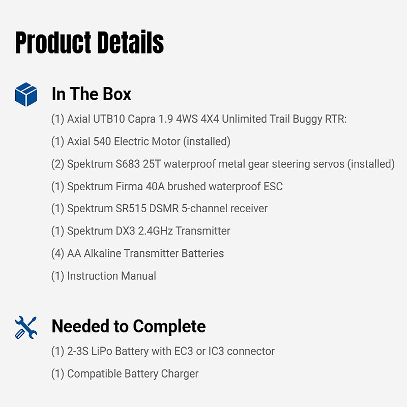Click the blue box package icon
The image size is (407, 407).
point(26,95)
